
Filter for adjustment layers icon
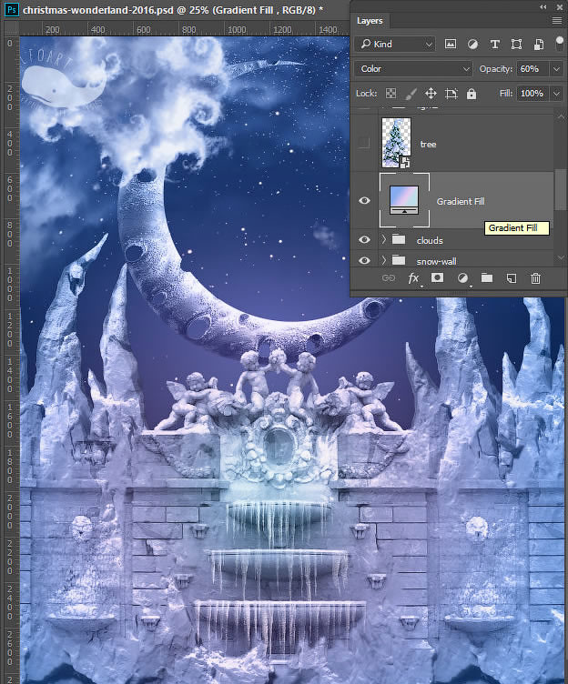472,44
